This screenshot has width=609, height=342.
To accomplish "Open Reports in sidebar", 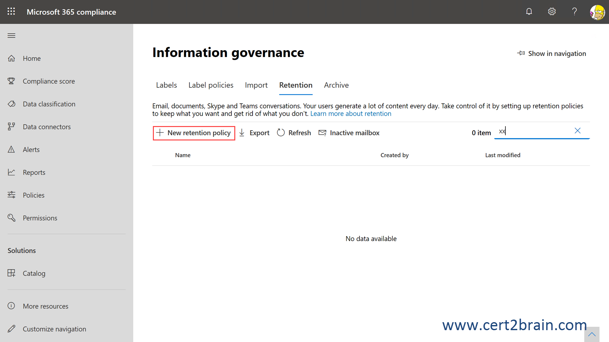I will coord(34,172).
